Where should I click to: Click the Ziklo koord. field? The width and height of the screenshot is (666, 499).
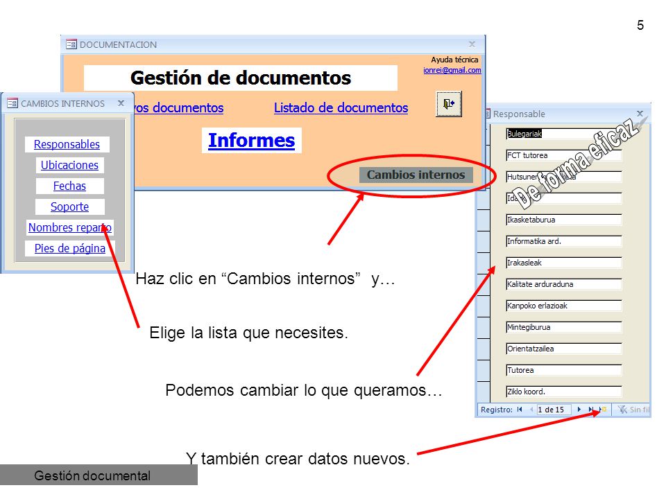[x=564, y=392]
